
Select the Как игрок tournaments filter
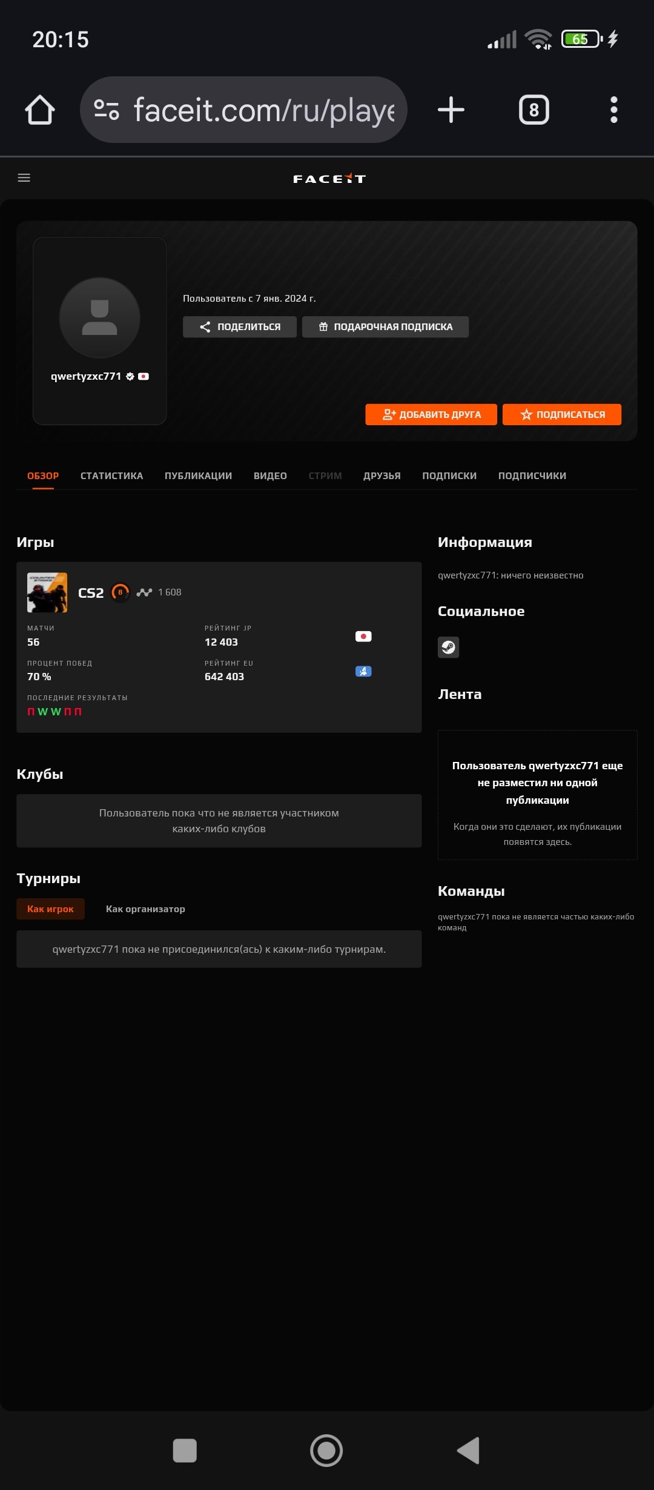coord(50,909)
